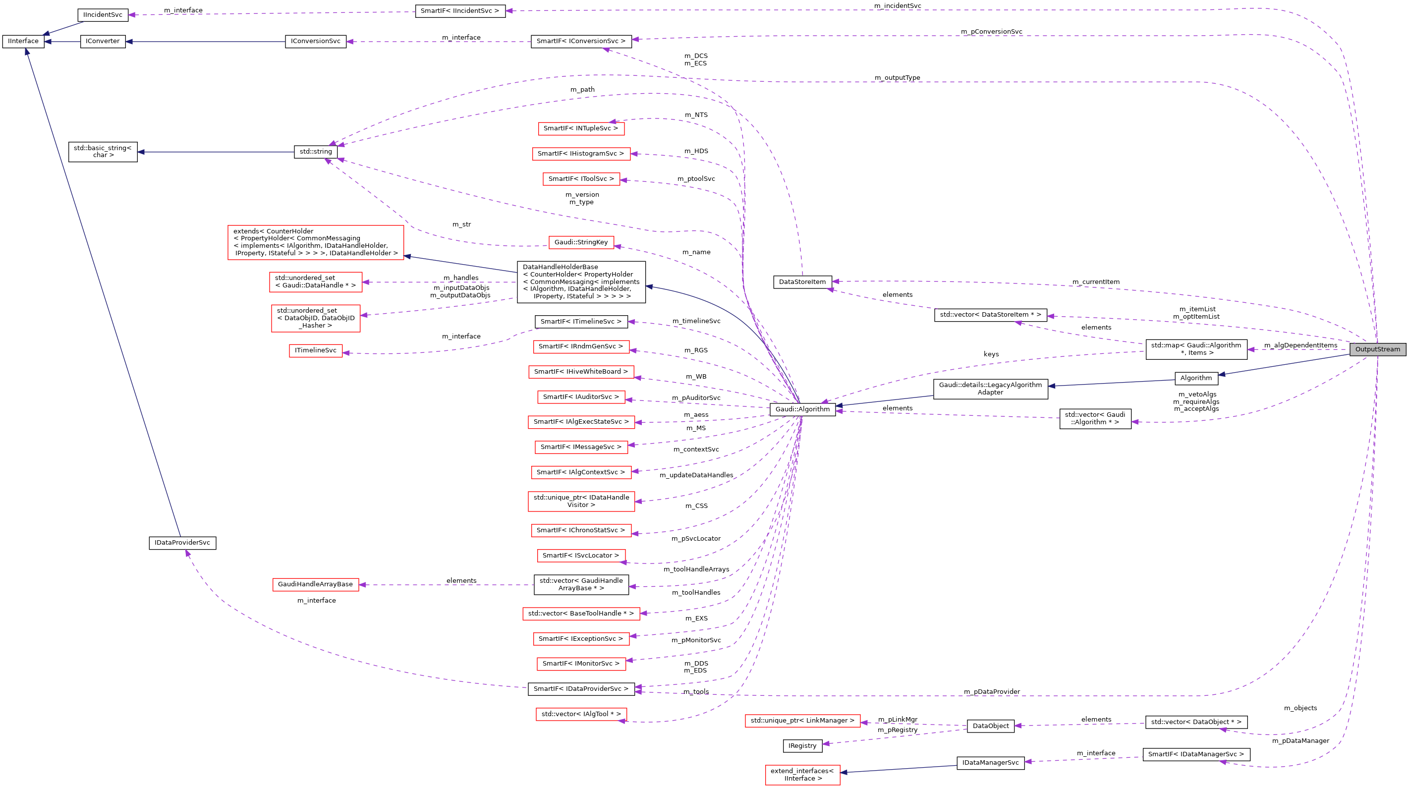This screenshot has height=788, width=1409.
Task: Click the DataStoreItem class box
Action: (803, 281)
